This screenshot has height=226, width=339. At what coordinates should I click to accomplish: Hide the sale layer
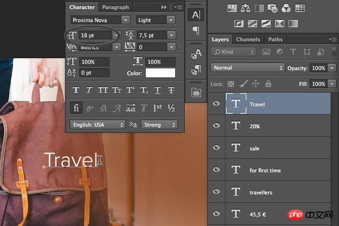(216, 147)
